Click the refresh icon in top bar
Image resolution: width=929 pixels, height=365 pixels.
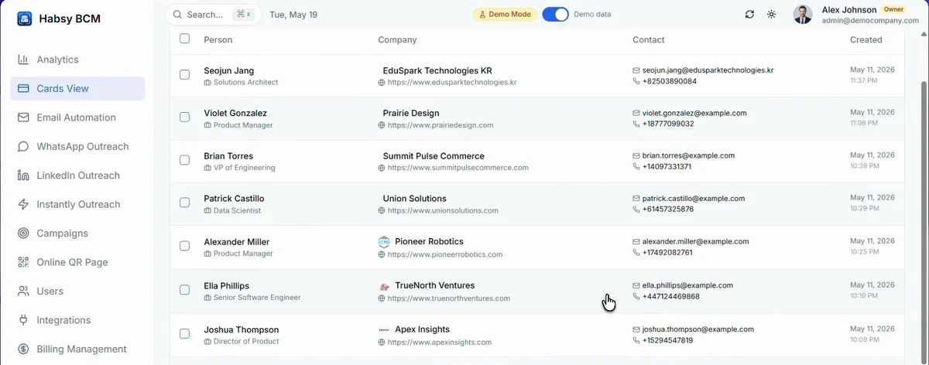pyautogui.click(x=749, y=15)
